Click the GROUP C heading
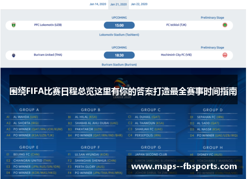Screen dimensions: 247x179 point(151,110)
